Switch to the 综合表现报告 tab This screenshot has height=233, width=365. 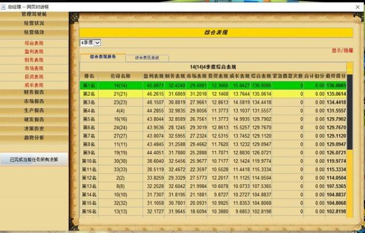click(x=103, y=57)
